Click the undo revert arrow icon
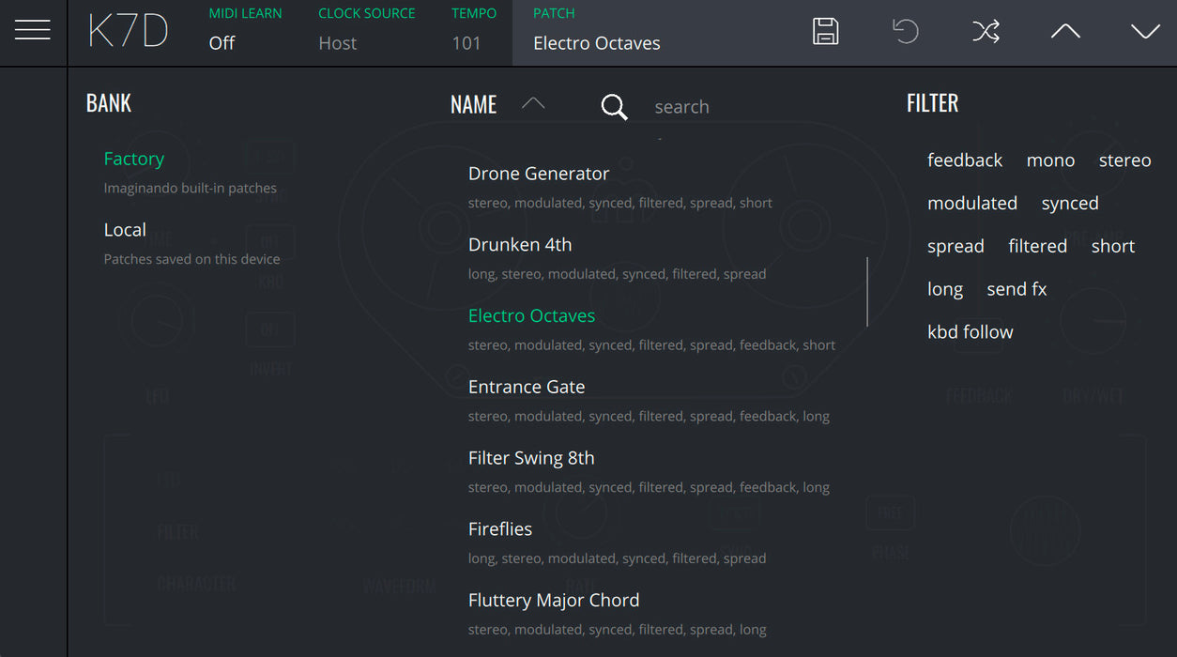This screenshot has height=657, width=1177. point(905,31)
